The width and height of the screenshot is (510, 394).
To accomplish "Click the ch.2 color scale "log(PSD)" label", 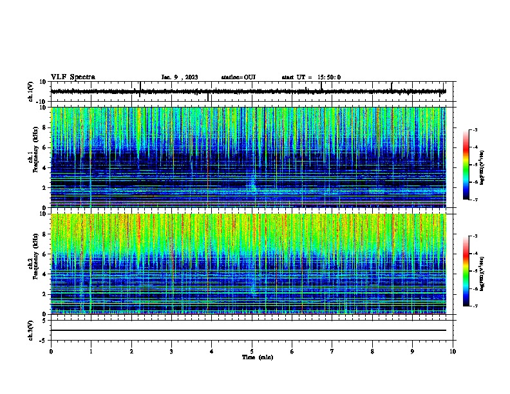I will pyautogui.click(x=482, y=274).
